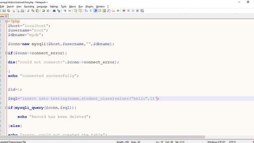
Task: Click the Playback macro icon
Action: [133, 11]
